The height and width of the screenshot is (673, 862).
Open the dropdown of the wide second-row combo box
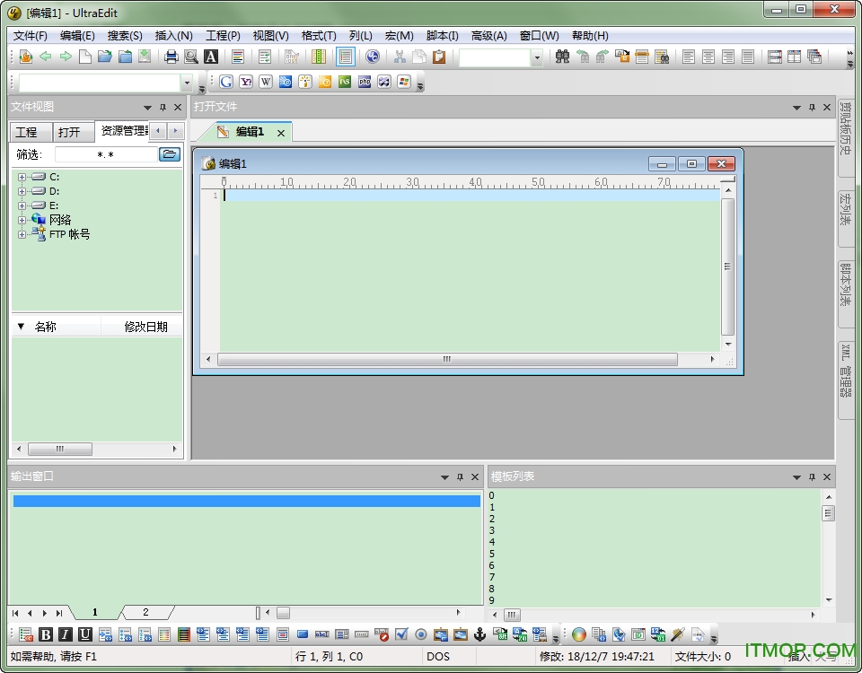tap(187, 83)
